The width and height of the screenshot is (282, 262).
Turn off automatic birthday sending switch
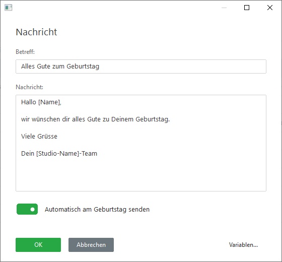pos(27,209)
